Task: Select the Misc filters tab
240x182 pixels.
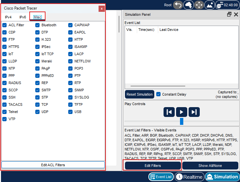Action: click(x=38, y=17)
